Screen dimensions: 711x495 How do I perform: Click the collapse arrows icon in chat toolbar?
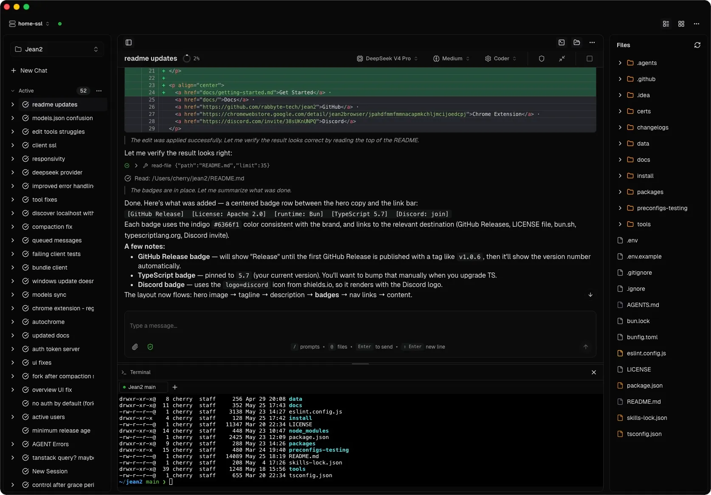tap(562, 59)
